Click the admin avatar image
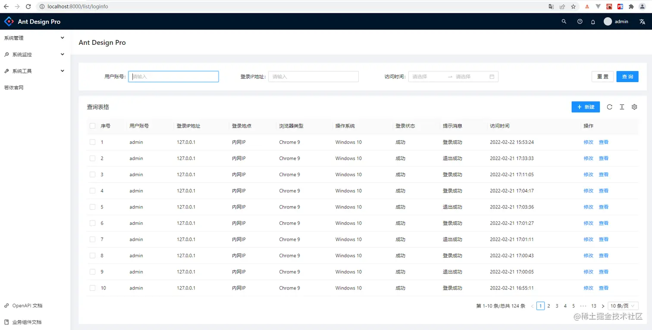Image resolution: width=652 pixels, height=330 pixels. tap(608, 22)
